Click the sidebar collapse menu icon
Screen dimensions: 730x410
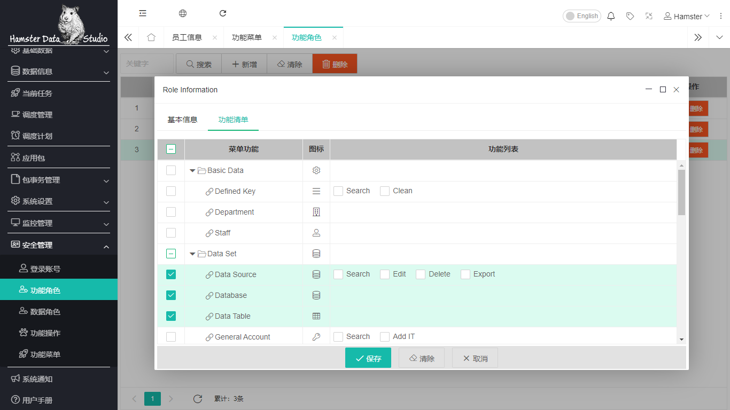[143, 13]
